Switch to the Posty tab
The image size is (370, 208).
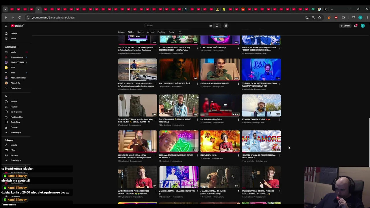click(171, 32)
